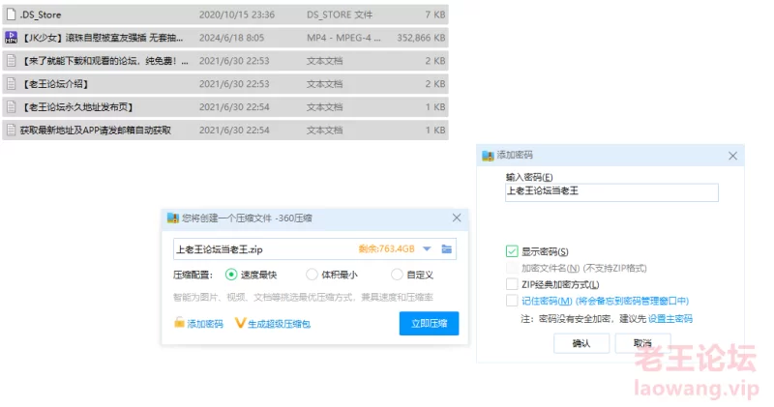Close the 360压缩 create archive dialog

(457, 218)
